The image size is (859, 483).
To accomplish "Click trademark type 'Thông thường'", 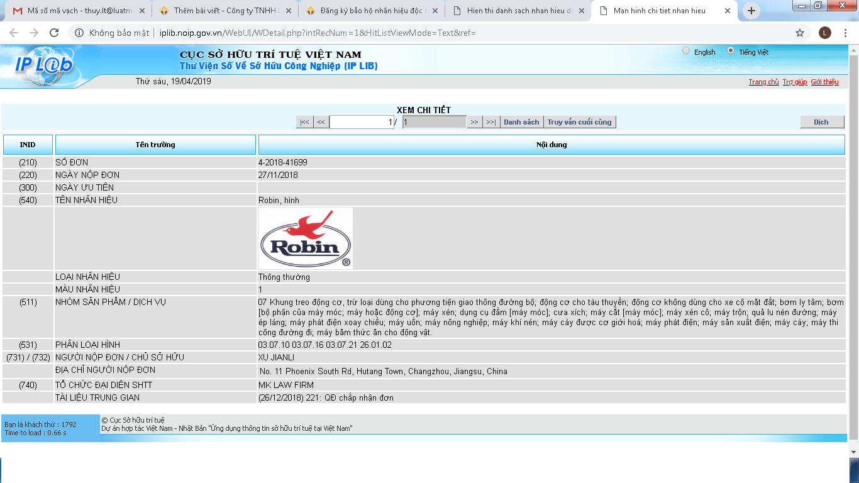I will click(x=284, y=277).
